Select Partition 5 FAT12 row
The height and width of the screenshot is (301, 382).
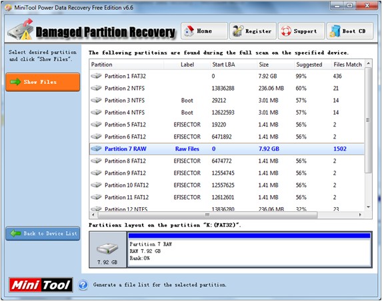point(227,125)
